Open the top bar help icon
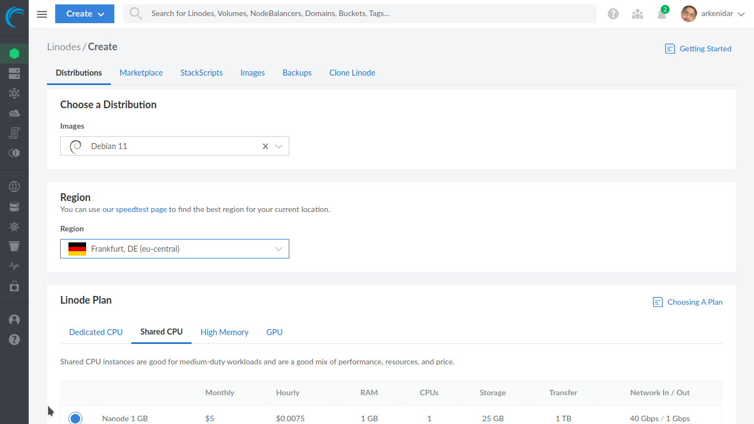Screen dimensions: 754x424 pos(613,14)
